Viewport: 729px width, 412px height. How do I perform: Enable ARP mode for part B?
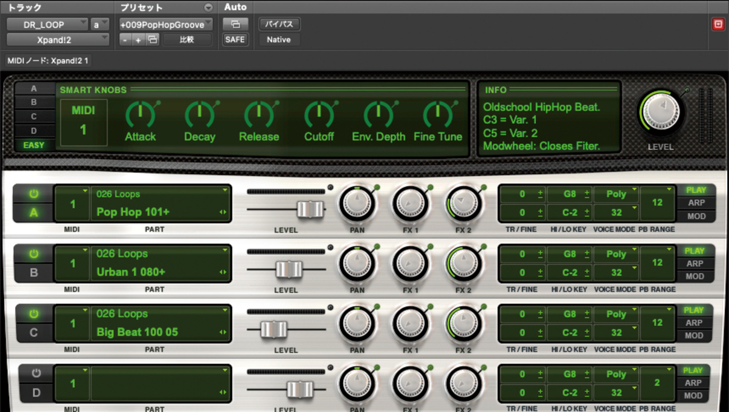pos(695,264)
